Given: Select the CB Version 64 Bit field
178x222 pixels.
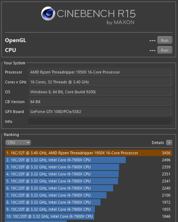Looking at the screenshot, I should click(x=100, y=102).
